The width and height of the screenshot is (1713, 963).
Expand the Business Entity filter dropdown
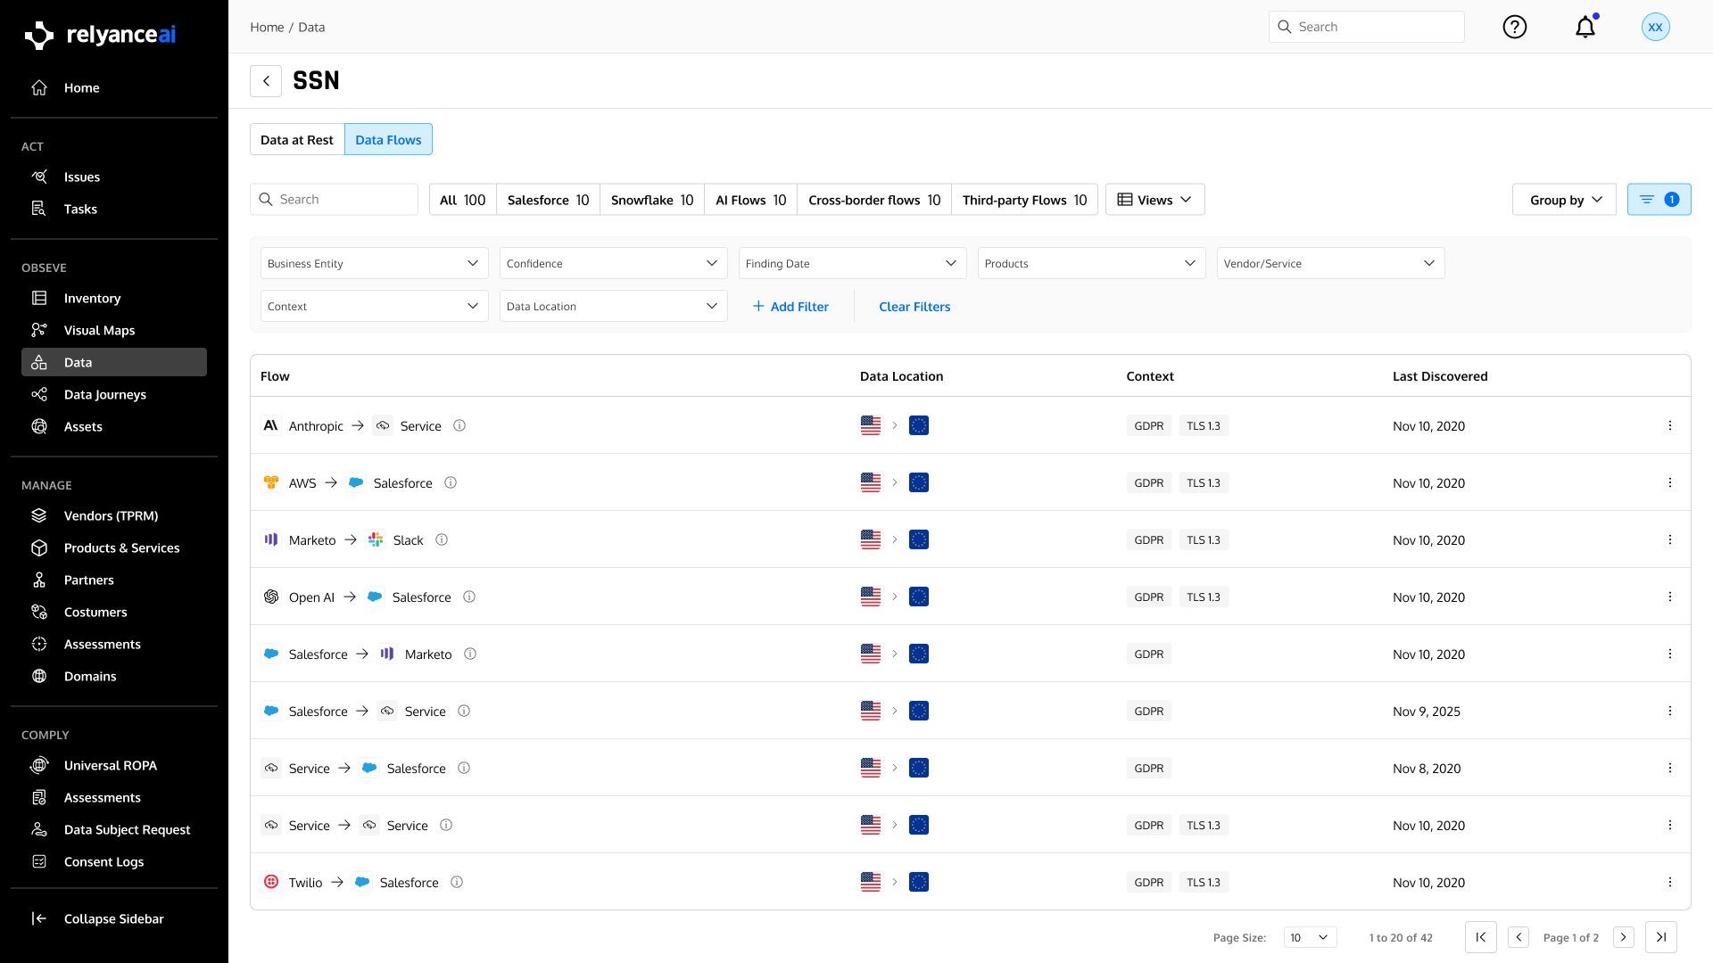374,263
